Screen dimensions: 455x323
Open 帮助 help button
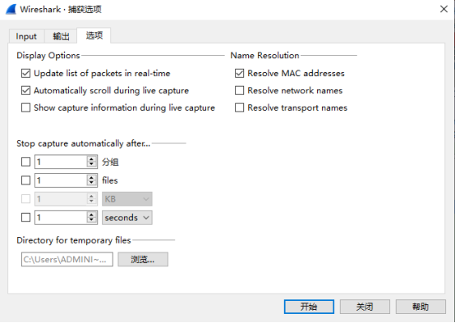pyautogui.click(x=421, y=307)
